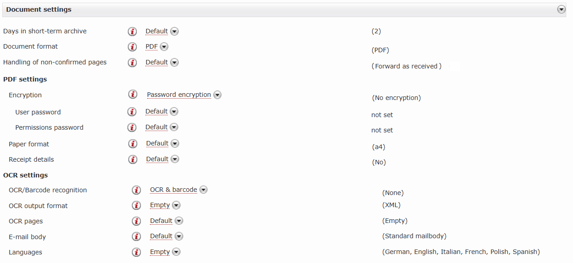Open info icon for Languages setting

136,252
